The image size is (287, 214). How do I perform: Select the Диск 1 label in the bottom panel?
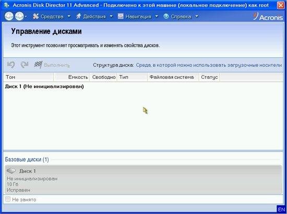(28, 171)
